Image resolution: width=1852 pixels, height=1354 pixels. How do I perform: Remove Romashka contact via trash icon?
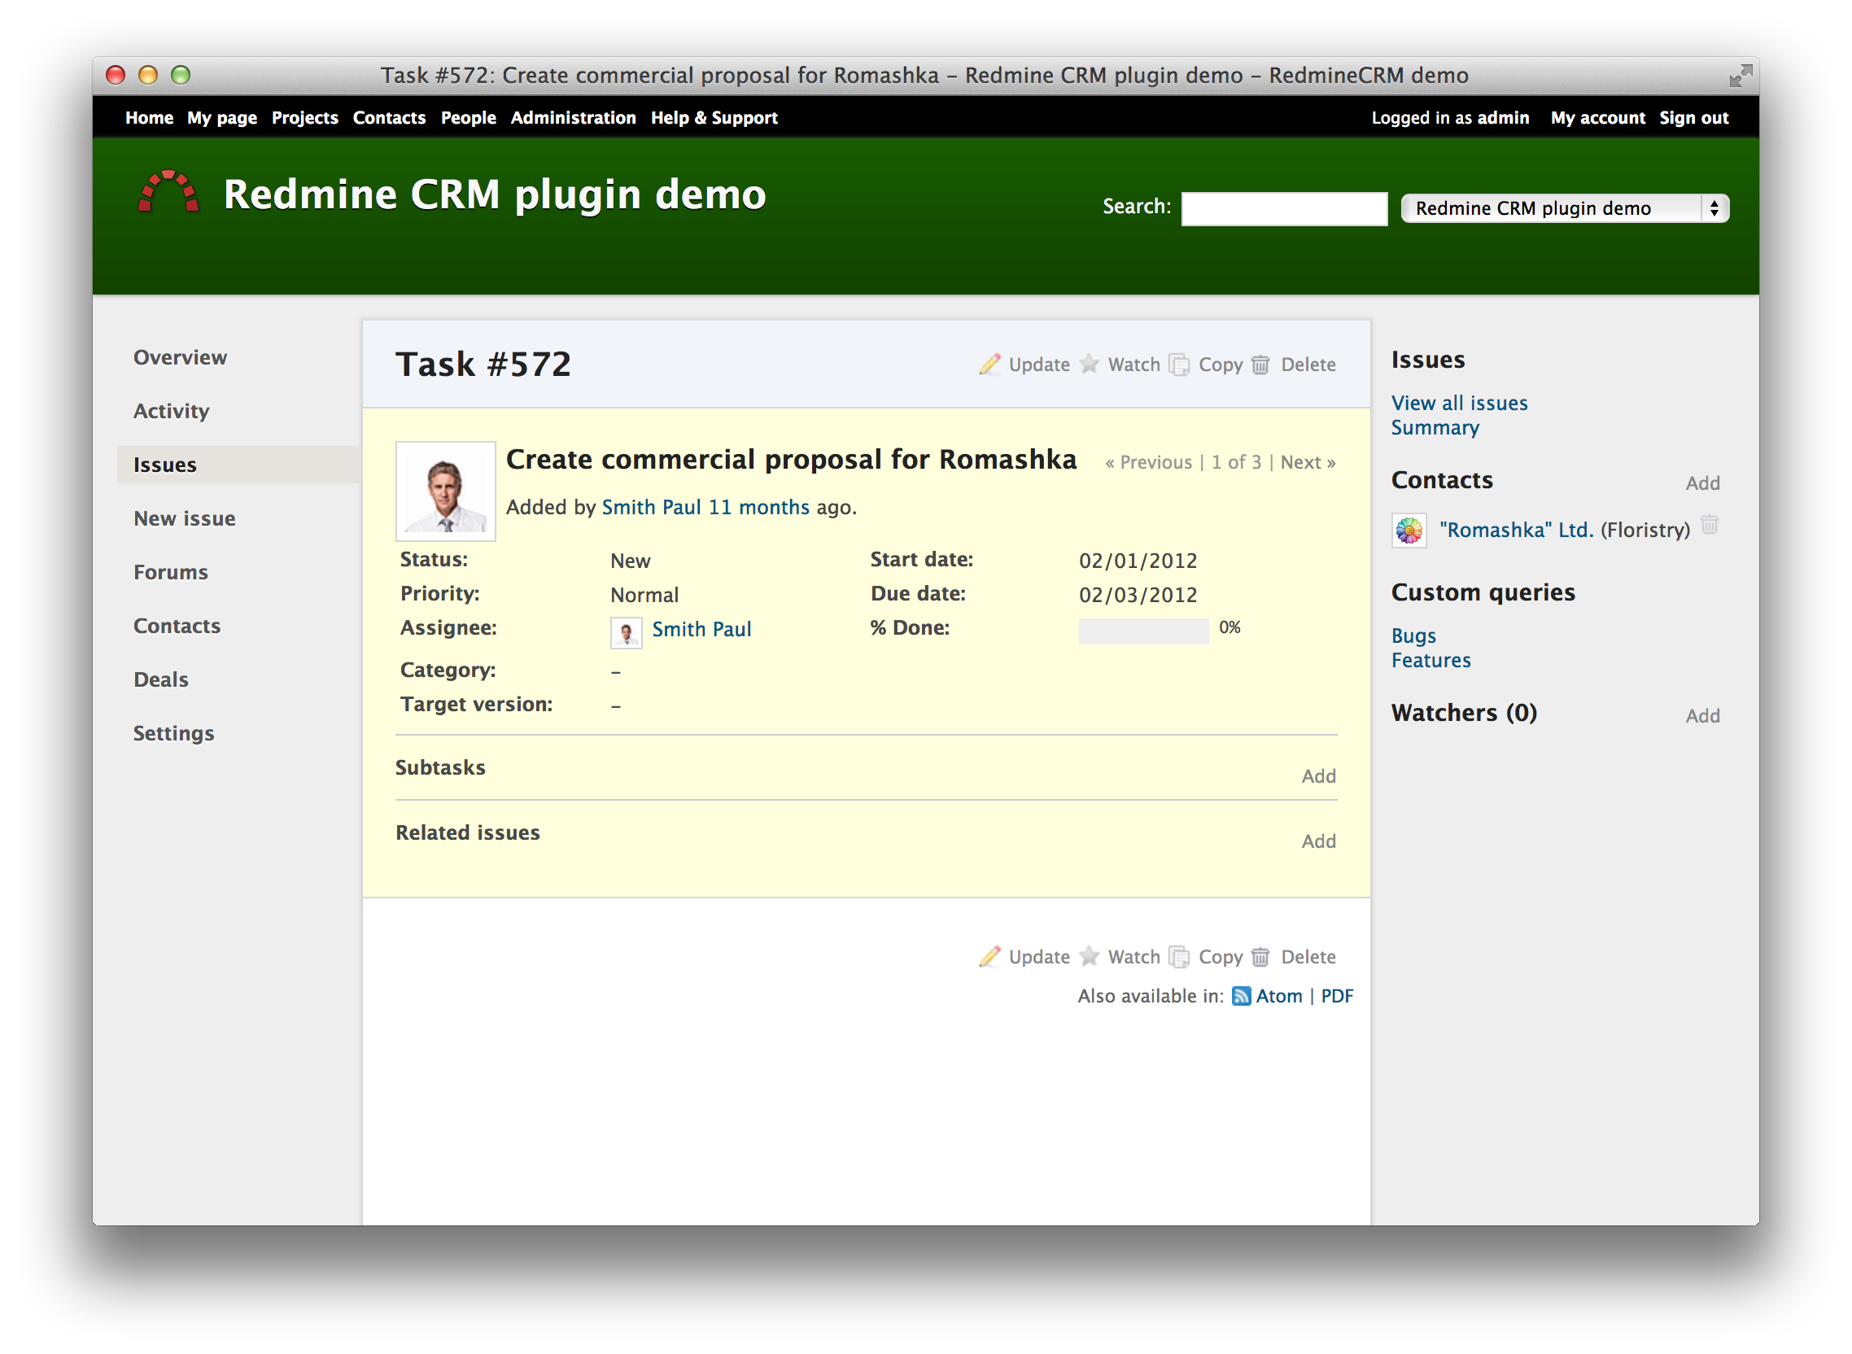point(1709,525)
